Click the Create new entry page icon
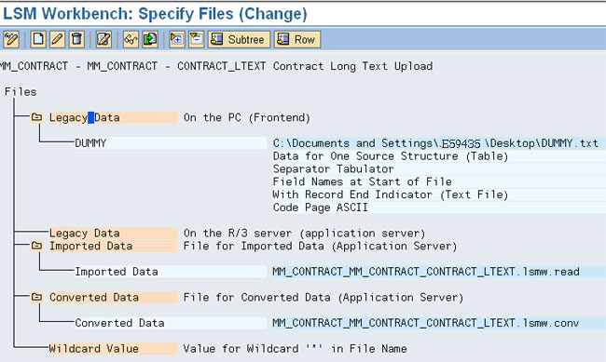The height and width of the screenshot is (362, 606). 38,39
